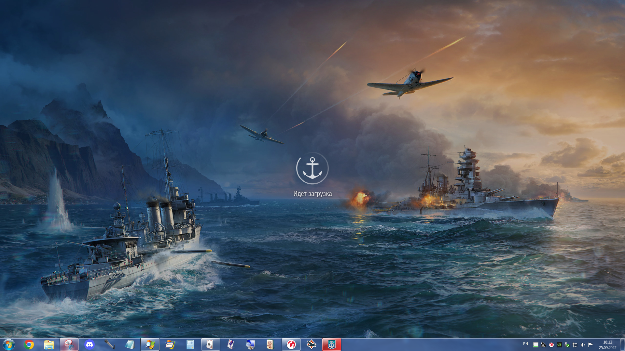
Task: Open Windows Explorer folder icon
Action: [x=49, y=344]
